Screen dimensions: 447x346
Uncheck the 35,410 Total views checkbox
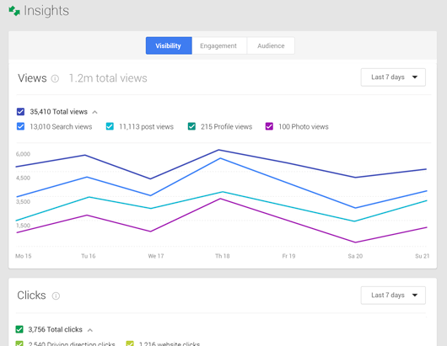pos(20,111)
